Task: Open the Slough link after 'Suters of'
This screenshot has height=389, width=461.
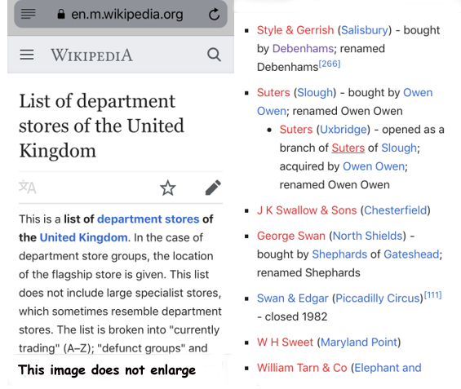Action: pos(399,148)
